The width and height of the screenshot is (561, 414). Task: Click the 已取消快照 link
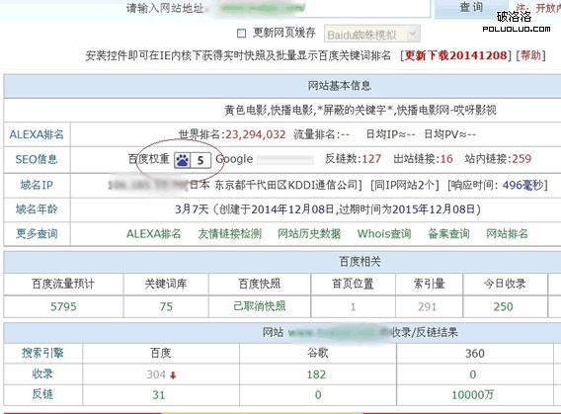coord(260,306)
